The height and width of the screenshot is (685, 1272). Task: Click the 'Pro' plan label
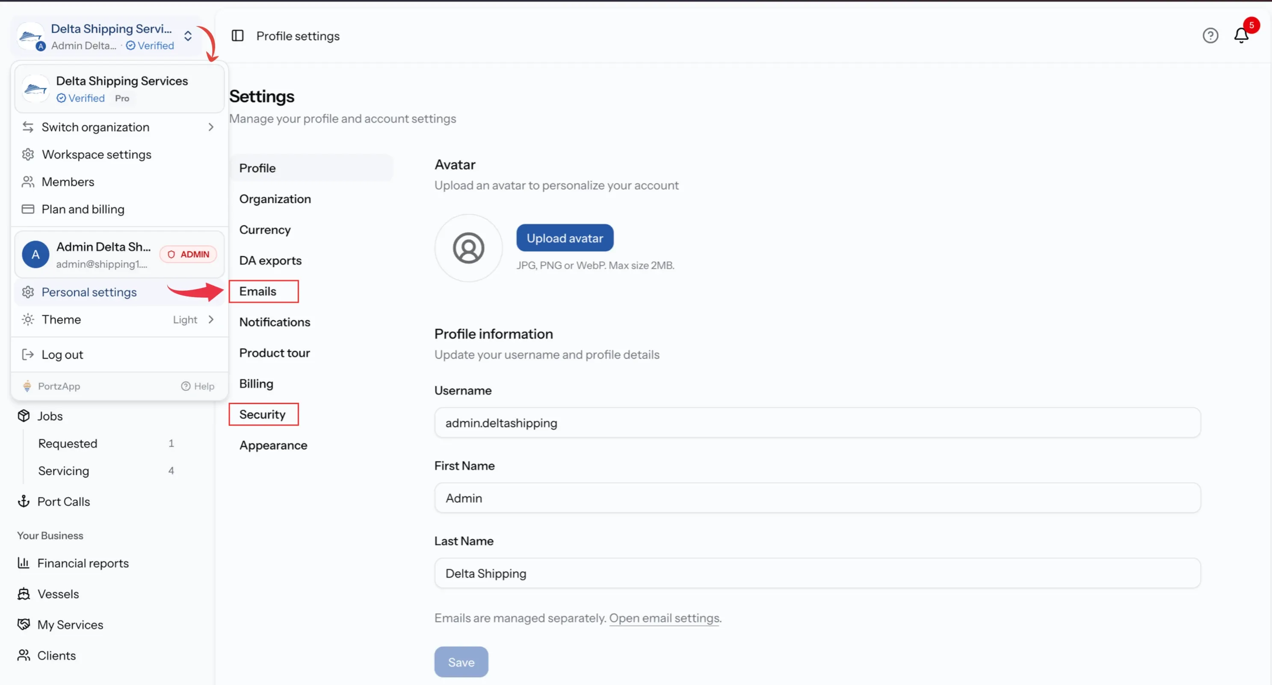(x=122, y=98)
